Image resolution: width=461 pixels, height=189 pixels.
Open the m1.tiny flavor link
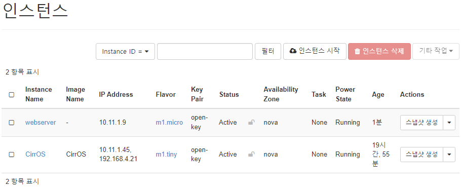click(x=166, y=154)
